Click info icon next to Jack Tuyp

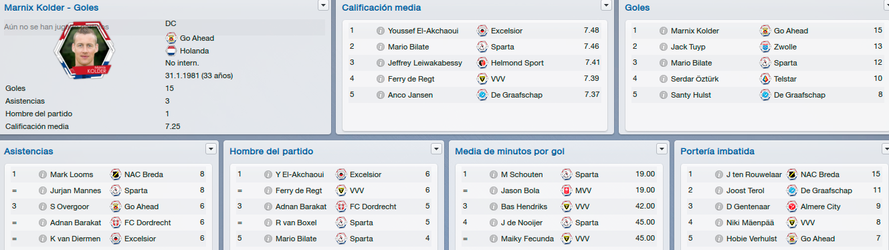[x=664, y=47]
